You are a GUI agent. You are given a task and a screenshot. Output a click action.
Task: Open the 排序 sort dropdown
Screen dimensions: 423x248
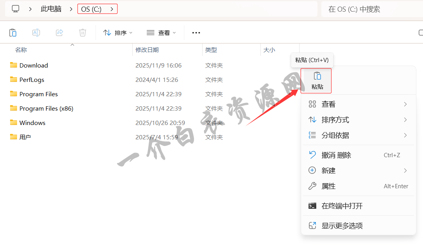118,33
